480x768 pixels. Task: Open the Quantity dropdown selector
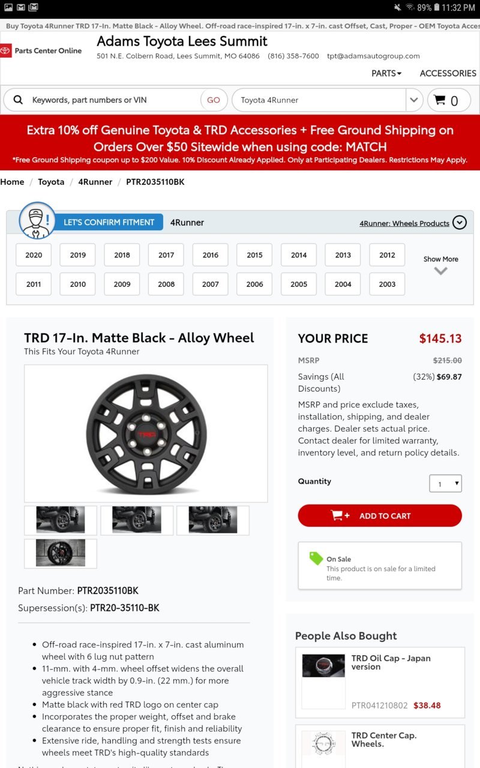[446, 484]
